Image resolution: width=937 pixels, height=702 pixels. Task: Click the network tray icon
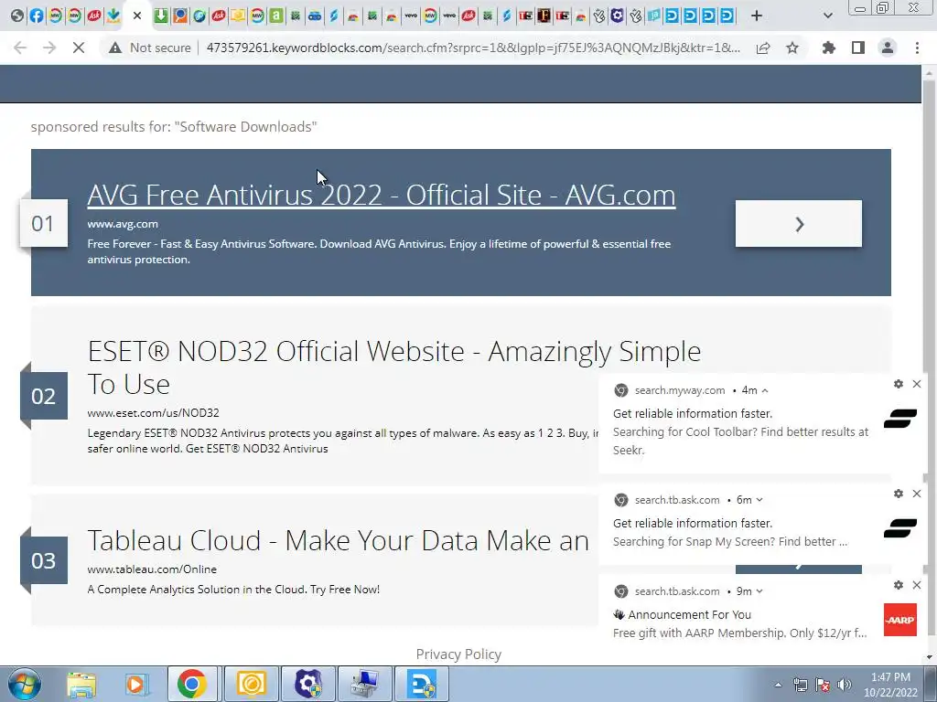tap(800, 685)
